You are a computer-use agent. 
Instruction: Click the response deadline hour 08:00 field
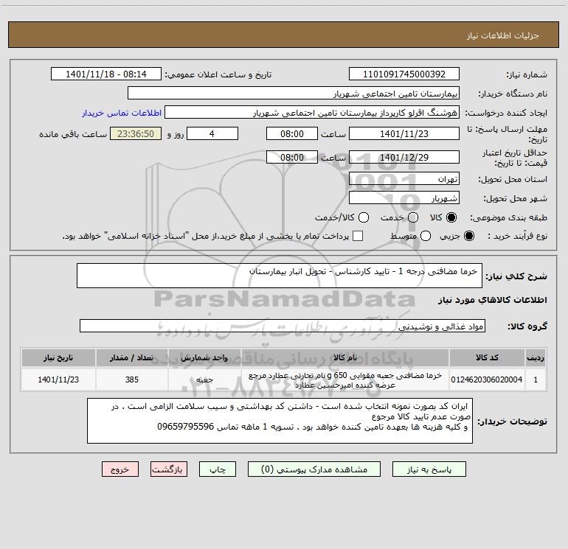click(x=292, y=134)
